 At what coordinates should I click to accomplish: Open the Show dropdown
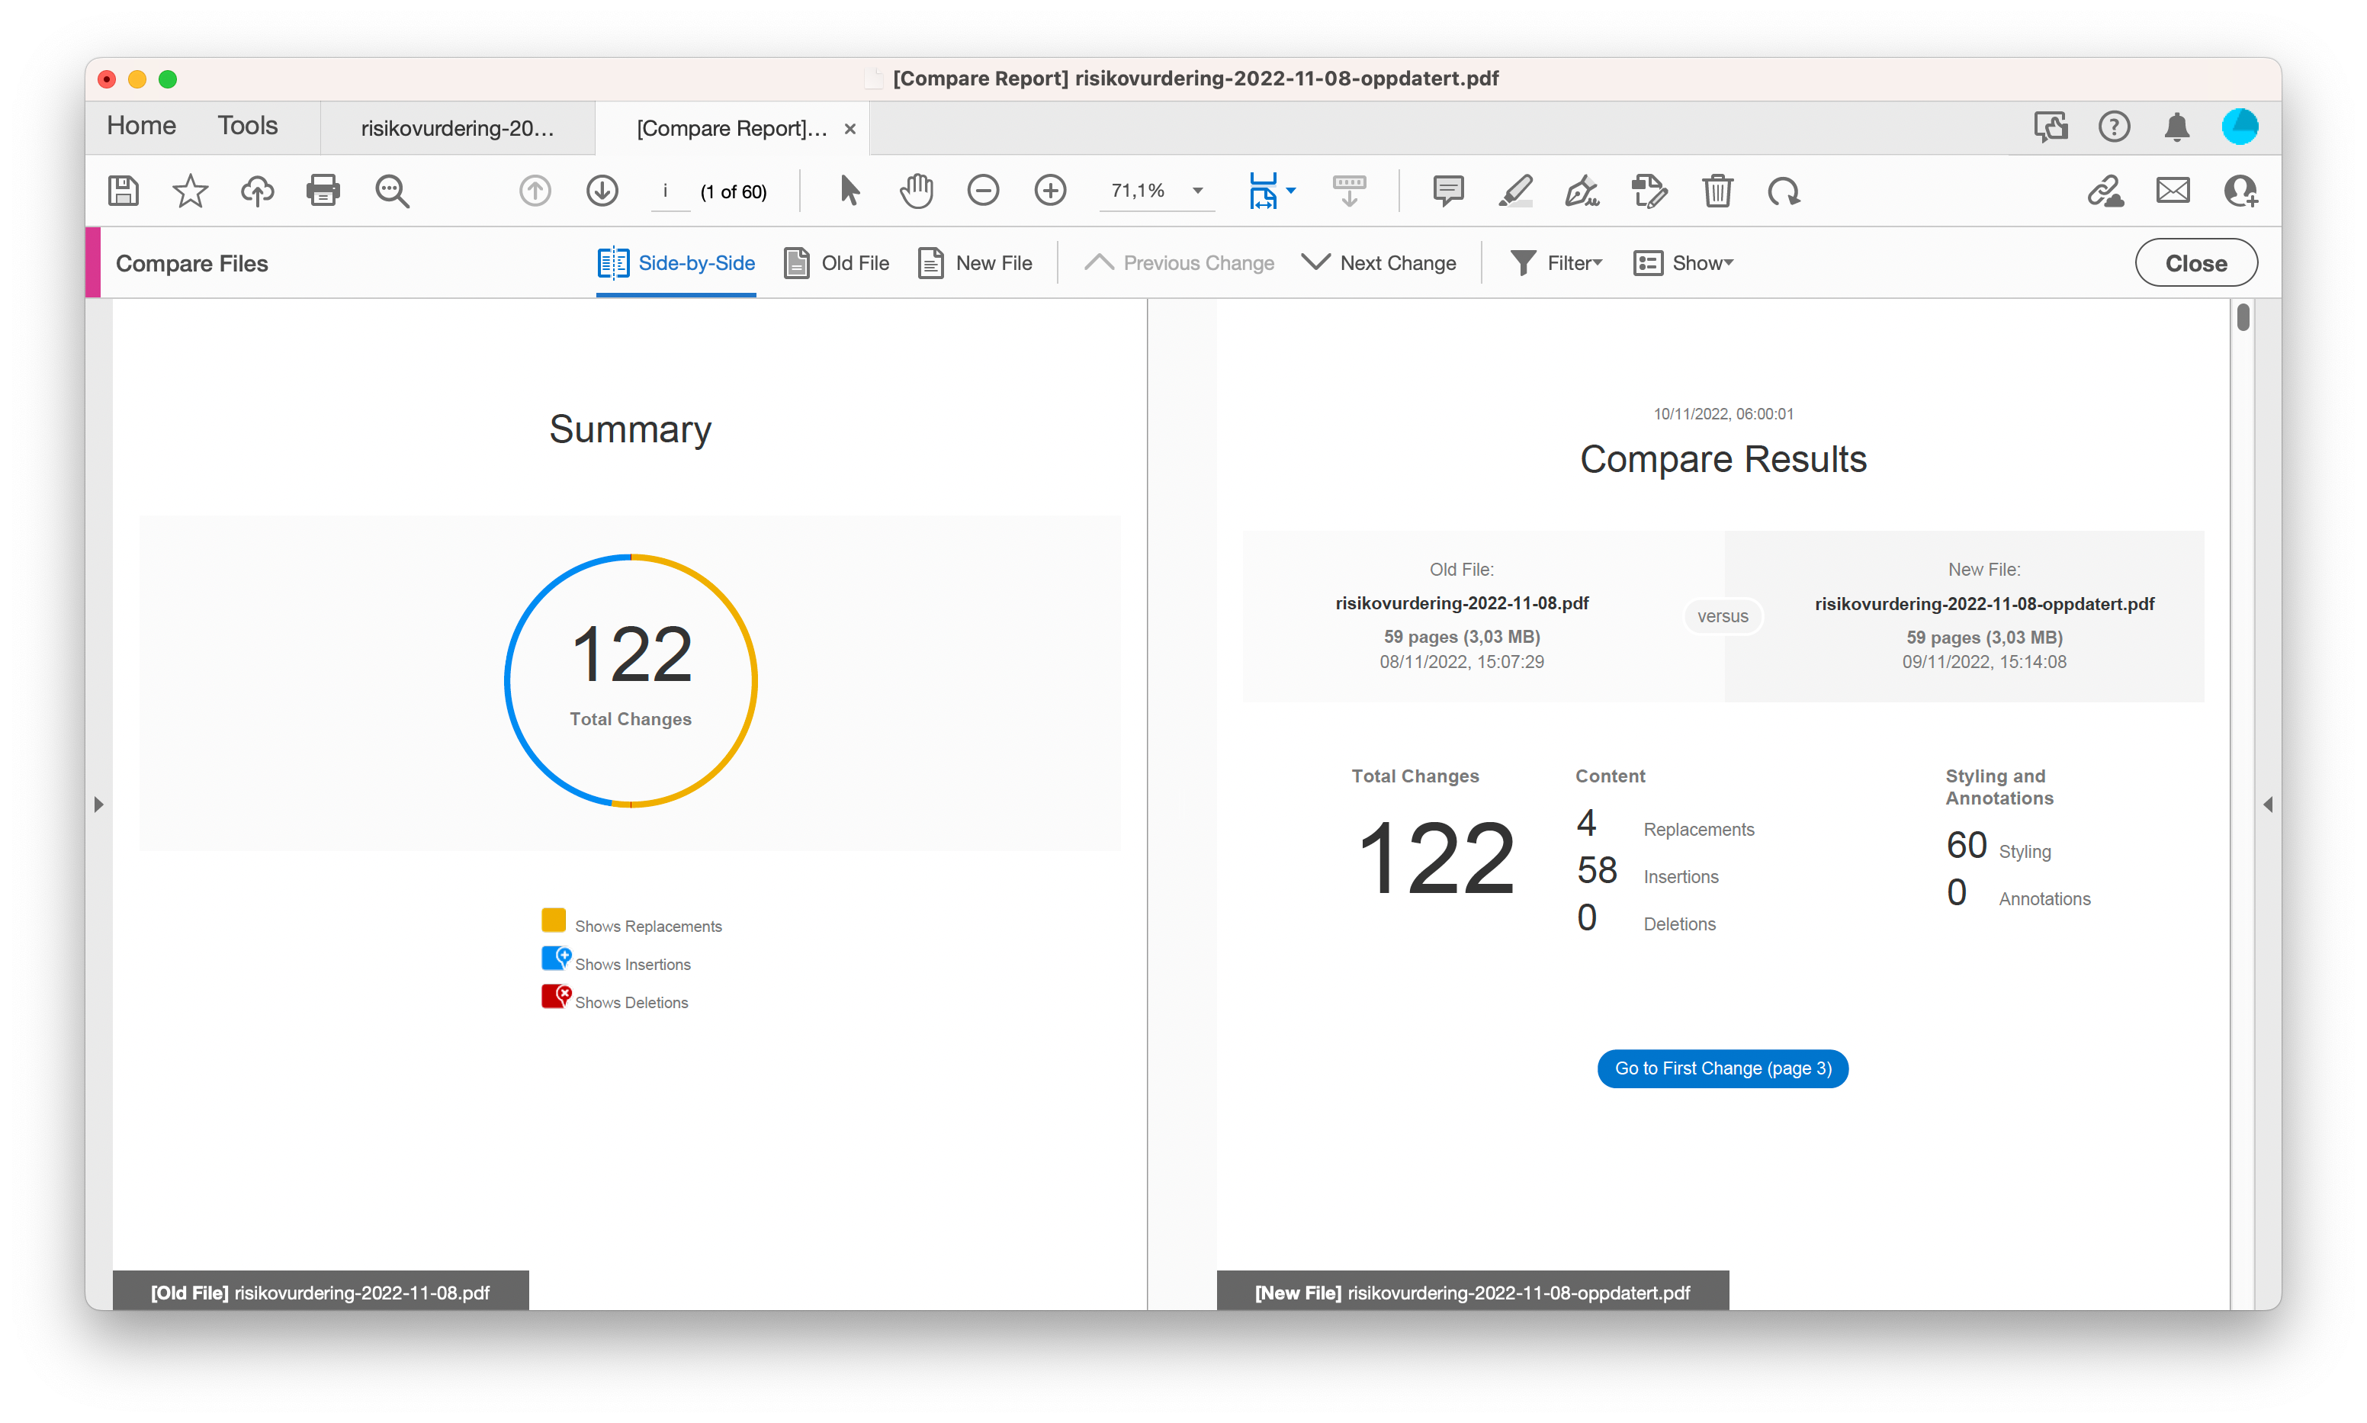(x=1684, y=263)
